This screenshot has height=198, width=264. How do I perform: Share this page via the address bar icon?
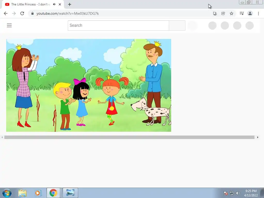point(223,13)
